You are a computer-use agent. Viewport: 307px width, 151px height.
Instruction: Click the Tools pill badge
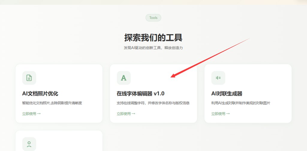pyautogui.click(x=153, y=18)
